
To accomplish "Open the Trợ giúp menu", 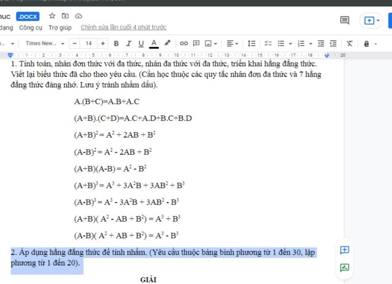I will [x=60, y=28].
